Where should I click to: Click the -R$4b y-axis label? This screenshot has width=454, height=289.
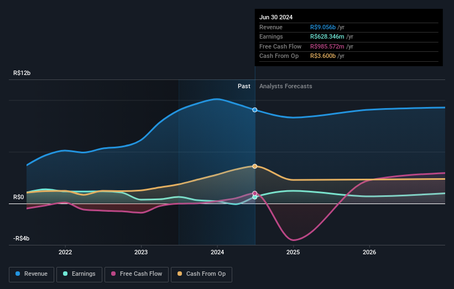click(21, 238)
